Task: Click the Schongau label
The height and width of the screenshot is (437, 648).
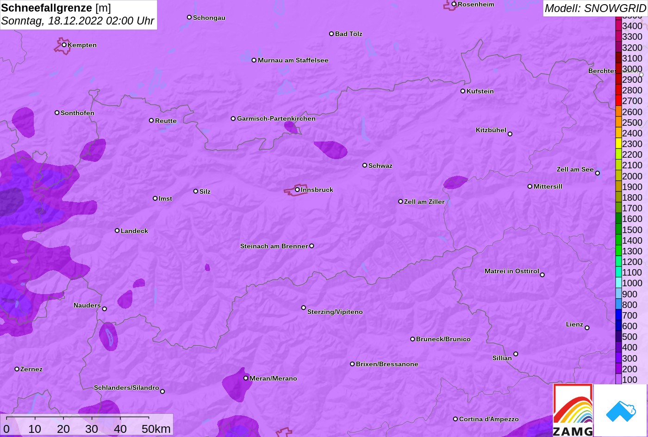Action: point(209,18)
